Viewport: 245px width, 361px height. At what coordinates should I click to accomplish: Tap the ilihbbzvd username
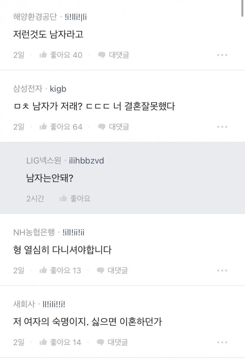point(86,161)
